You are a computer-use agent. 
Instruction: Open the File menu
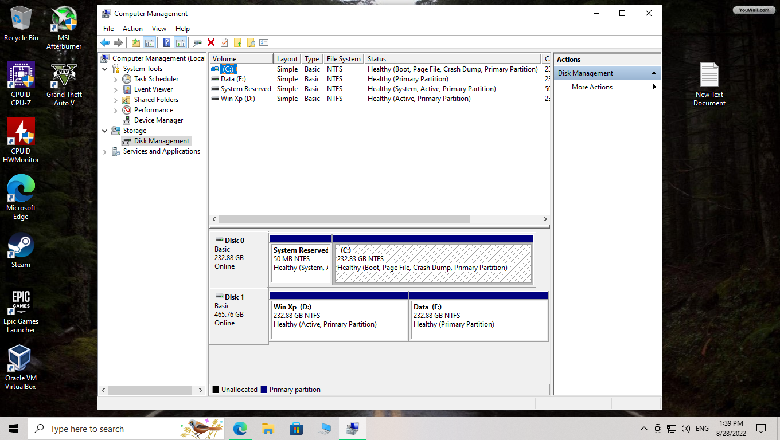click(x=108, y=29)
